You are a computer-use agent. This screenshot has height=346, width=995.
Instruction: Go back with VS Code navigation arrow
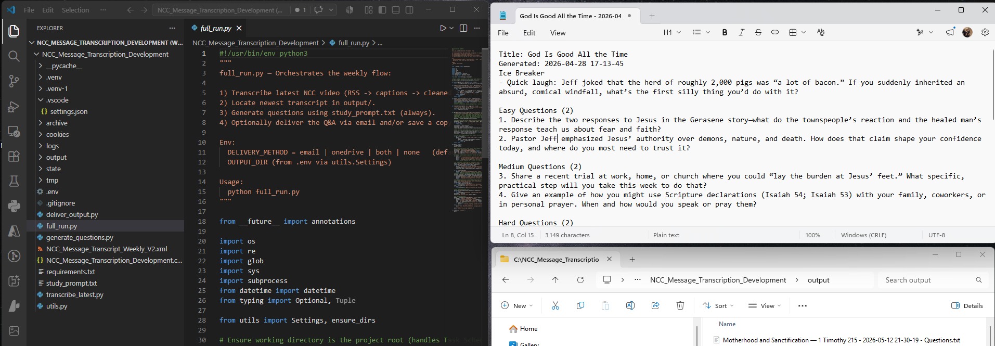pos(131,10)
